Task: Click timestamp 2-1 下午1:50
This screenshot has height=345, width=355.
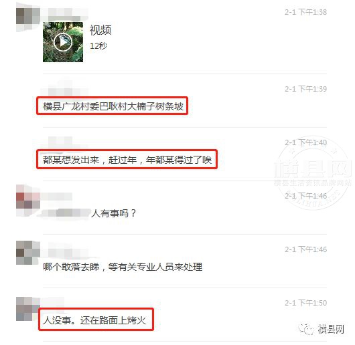Action: point(305,303)
